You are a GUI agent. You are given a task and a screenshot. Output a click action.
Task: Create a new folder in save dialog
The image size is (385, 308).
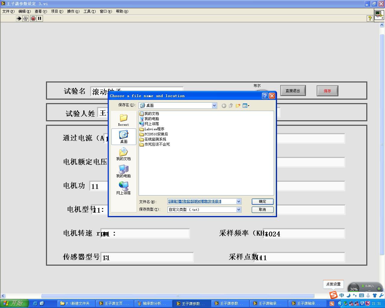(238, 106)
